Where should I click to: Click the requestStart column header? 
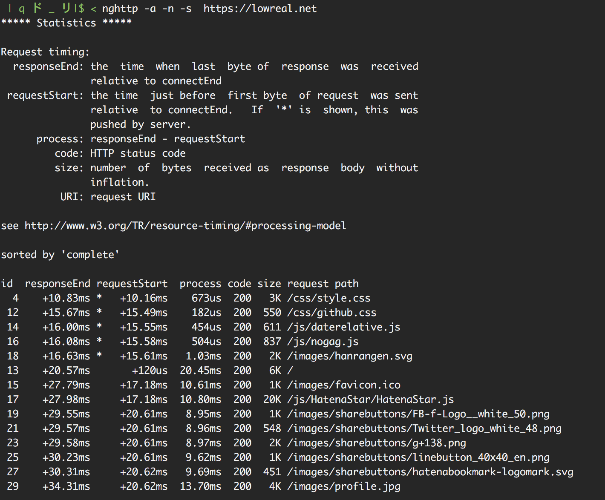[132, 284]
